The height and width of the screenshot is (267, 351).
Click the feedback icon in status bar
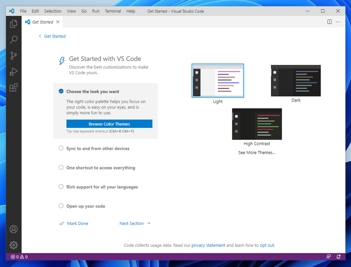tap(328, 257)
